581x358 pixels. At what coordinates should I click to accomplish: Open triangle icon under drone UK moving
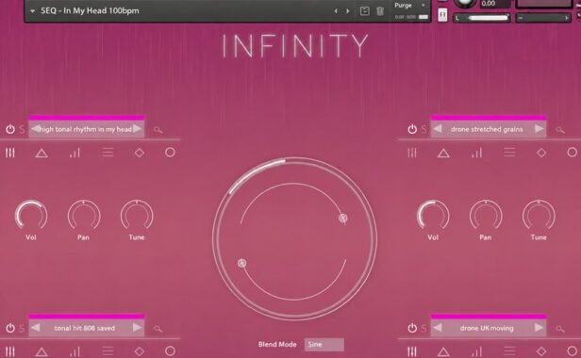pos(443,351)
